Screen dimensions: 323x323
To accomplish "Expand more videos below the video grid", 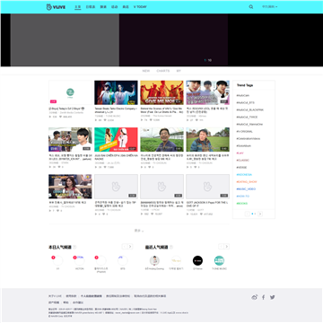I will [x=139, y=231].
